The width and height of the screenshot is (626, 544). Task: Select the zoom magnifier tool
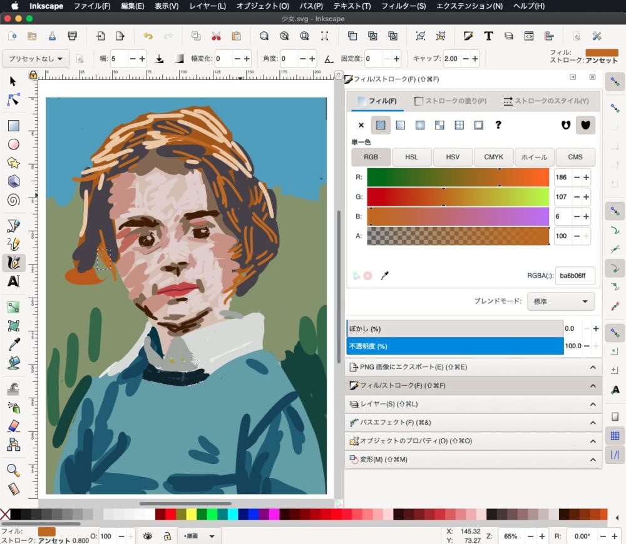click(x=13, y=470)
